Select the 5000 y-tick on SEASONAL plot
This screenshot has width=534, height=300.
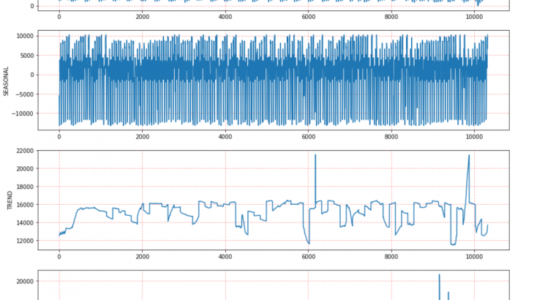click(26, 56)
